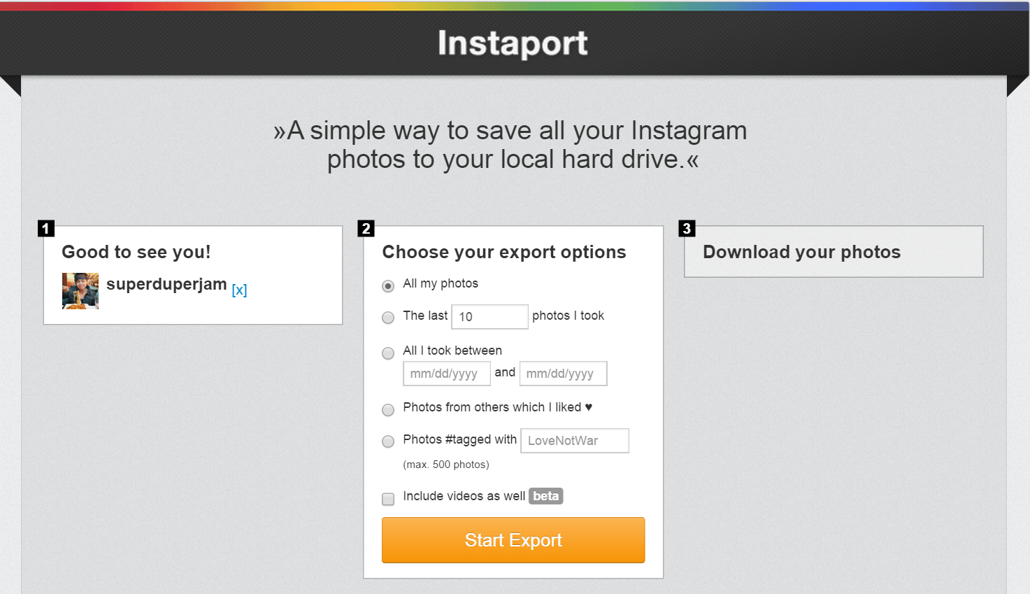
Task: Click the end date mm/dd/yyyy field
Action: tap(563, 374)
